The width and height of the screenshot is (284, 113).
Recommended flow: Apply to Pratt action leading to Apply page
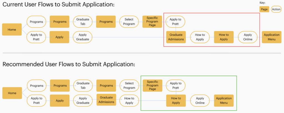[37, 101]
